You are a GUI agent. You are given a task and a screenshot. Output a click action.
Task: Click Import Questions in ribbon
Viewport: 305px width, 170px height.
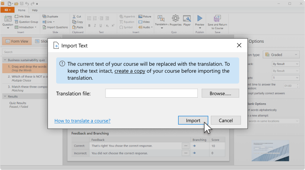55,27
